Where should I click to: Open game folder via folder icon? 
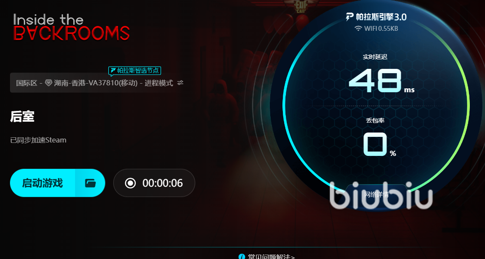(90, 183)
